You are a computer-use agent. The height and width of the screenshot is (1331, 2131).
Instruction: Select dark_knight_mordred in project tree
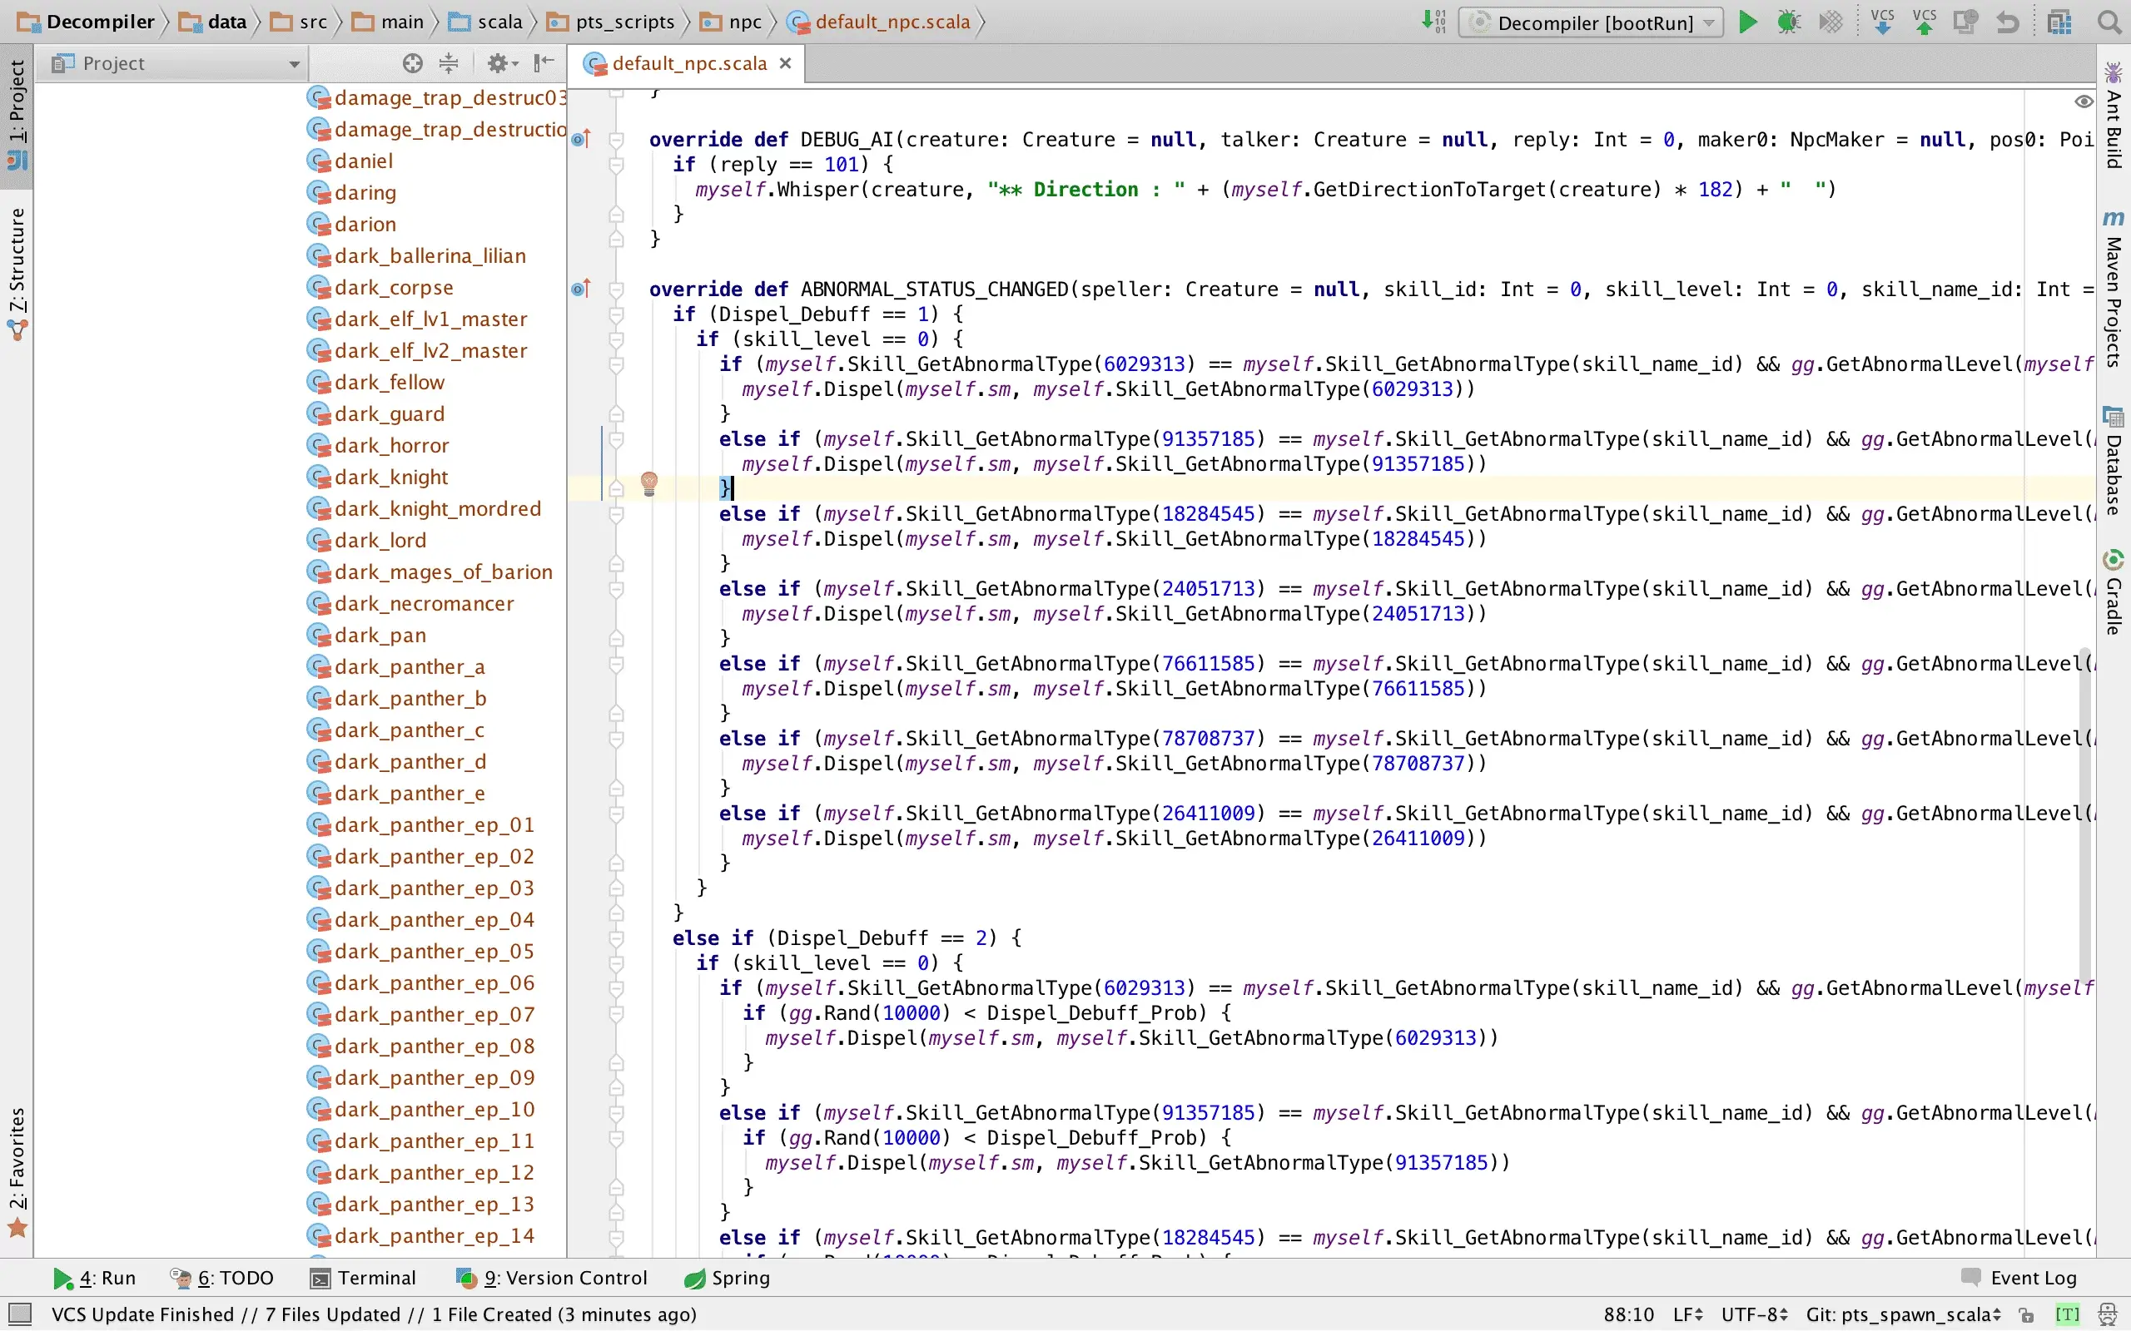[x=424, y=508]
